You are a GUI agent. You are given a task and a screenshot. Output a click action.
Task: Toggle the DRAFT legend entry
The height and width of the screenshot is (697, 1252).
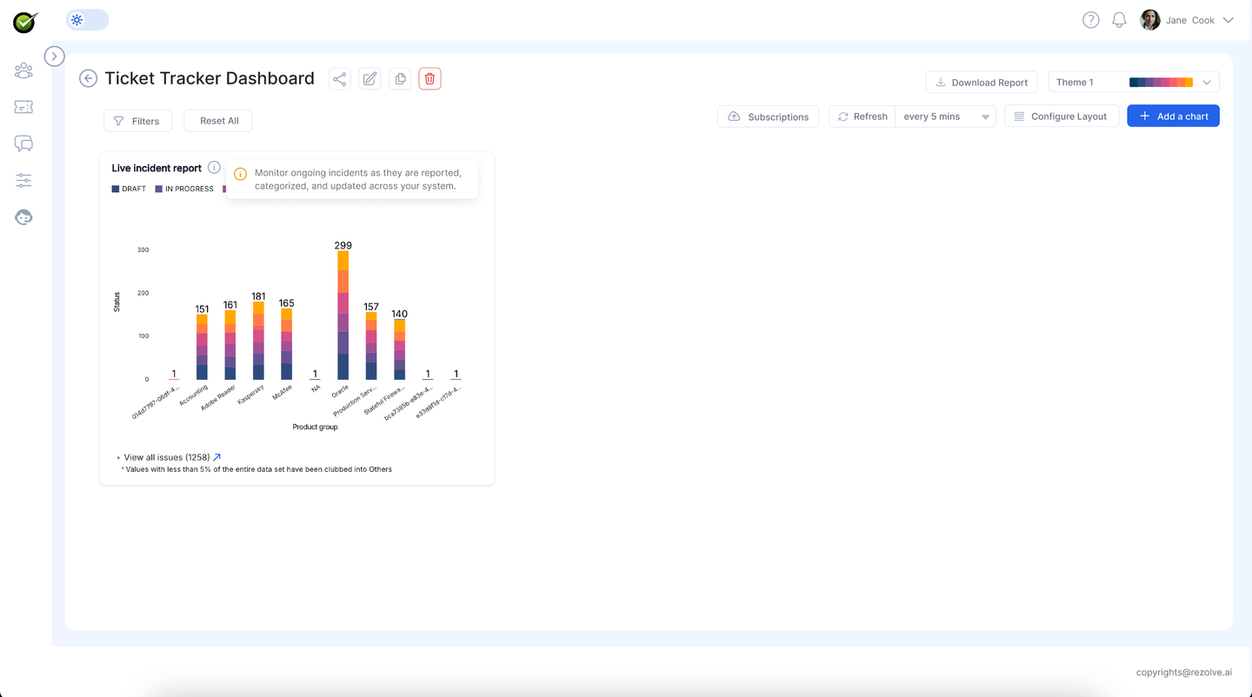129,189
